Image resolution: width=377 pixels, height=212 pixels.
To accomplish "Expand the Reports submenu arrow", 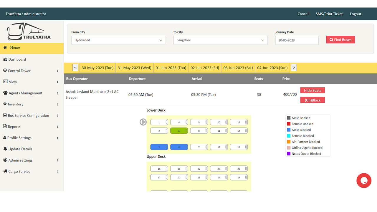I will click(x=57, y=127).
